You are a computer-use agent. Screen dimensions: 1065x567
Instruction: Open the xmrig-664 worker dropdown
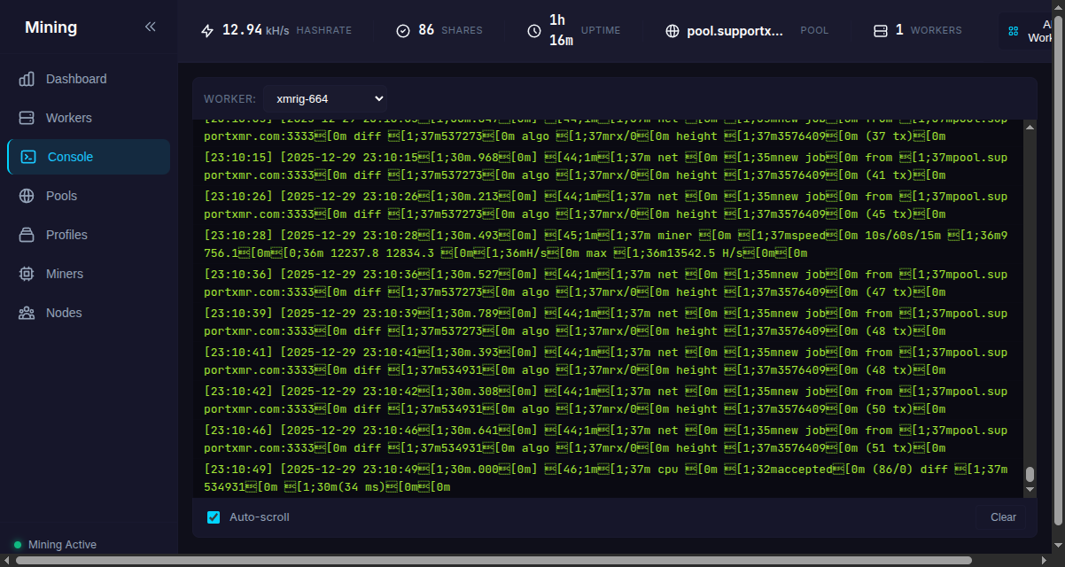[324, 98]
